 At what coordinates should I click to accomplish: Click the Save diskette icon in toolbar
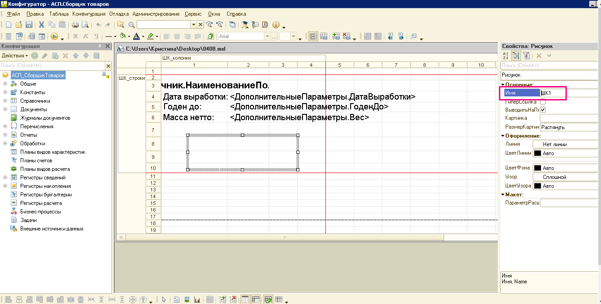[x=29, y=25]
